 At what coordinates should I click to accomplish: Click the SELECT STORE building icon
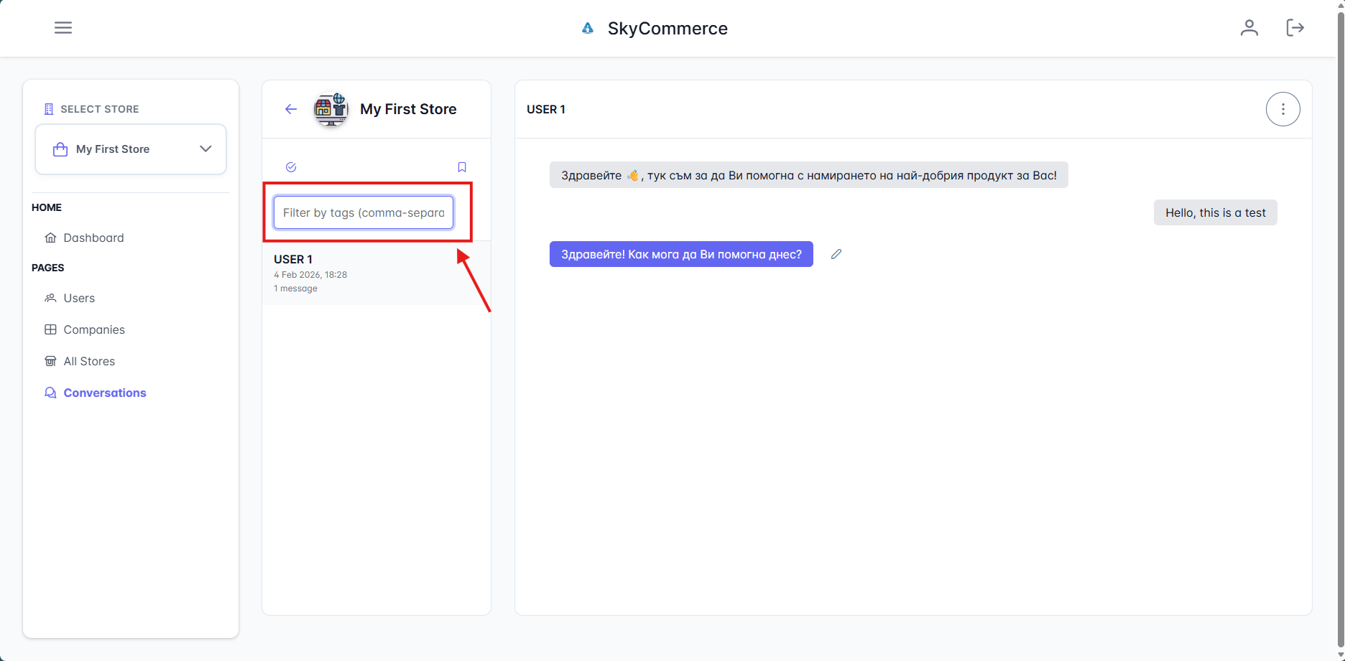[49, 109]
